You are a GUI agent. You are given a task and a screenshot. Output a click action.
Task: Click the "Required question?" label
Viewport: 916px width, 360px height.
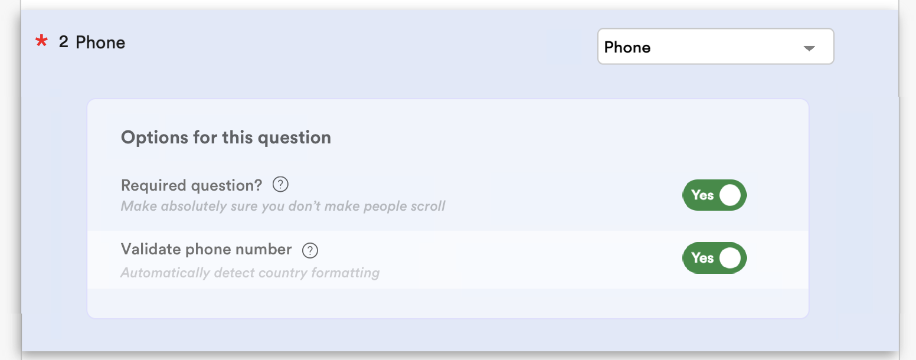[191, 185]
